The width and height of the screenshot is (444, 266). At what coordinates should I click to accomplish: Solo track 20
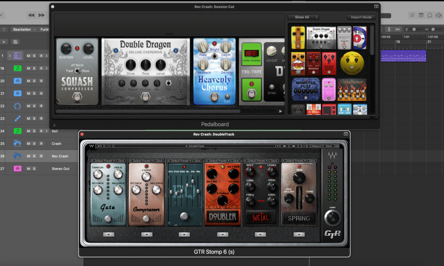[34, 81]
